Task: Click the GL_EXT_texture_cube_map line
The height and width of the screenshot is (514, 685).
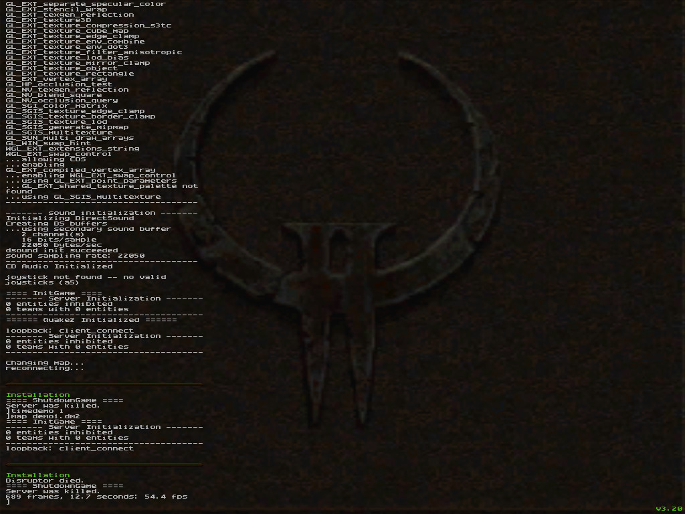Action: coord(68,31)
